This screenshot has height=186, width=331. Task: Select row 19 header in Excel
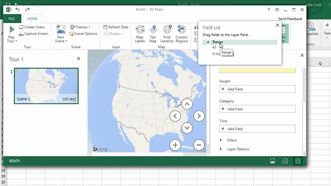(x=3, y=176)
